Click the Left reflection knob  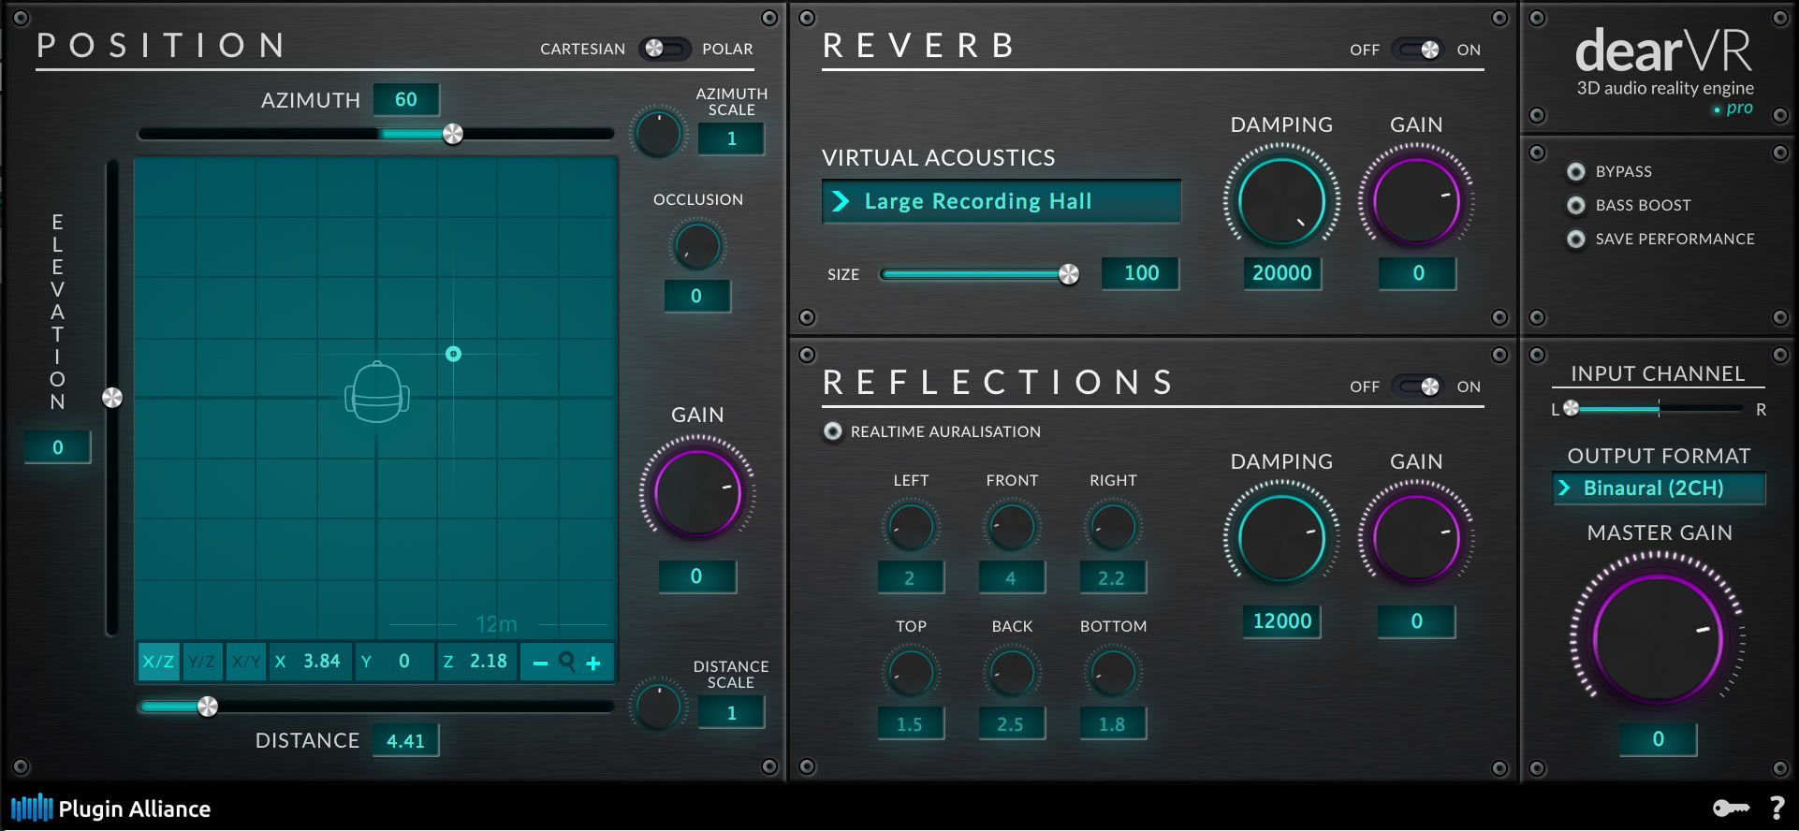[910, 526]
